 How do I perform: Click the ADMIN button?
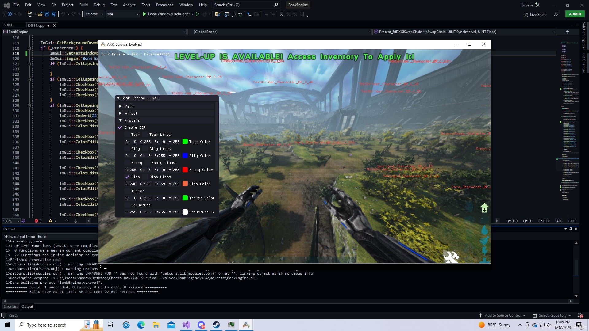(575, 14)
